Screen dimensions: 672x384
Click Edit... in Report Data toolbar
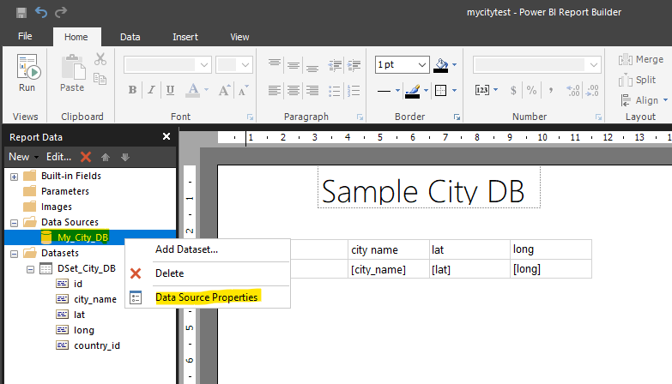point(58,157)
